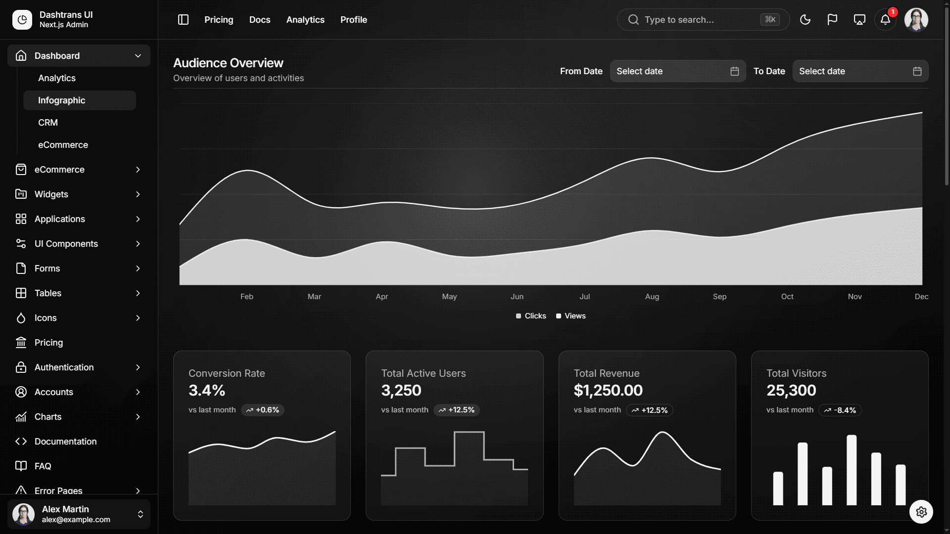
Task: Select the CRM submenu item
Action: click(x=80, y=123)
